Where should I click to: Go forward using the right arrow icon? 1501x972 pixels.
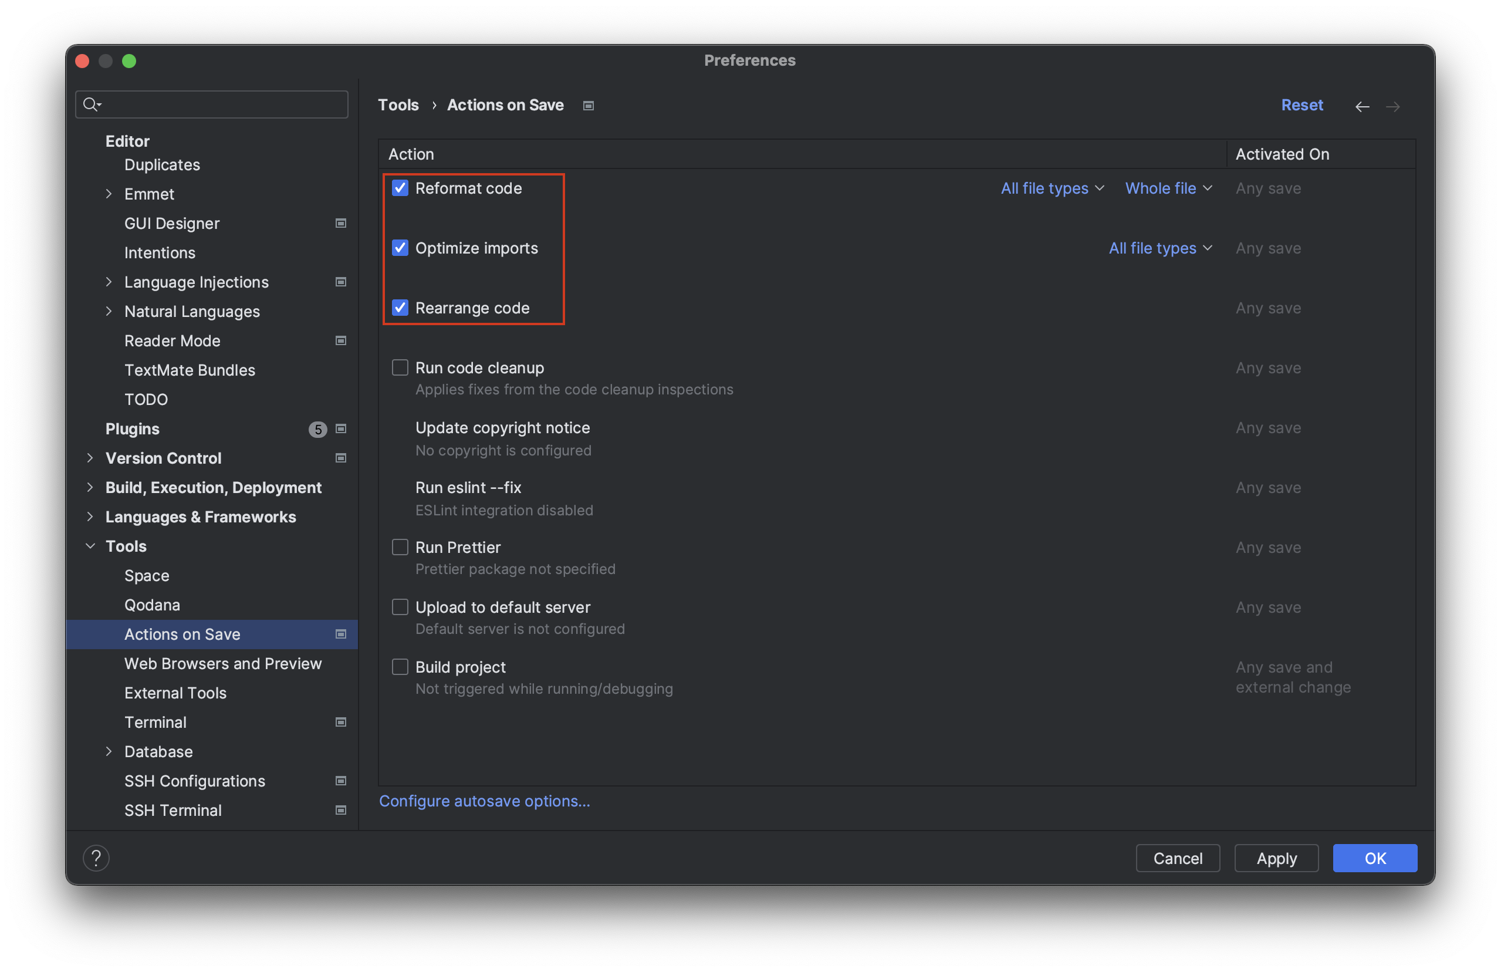1392,106
